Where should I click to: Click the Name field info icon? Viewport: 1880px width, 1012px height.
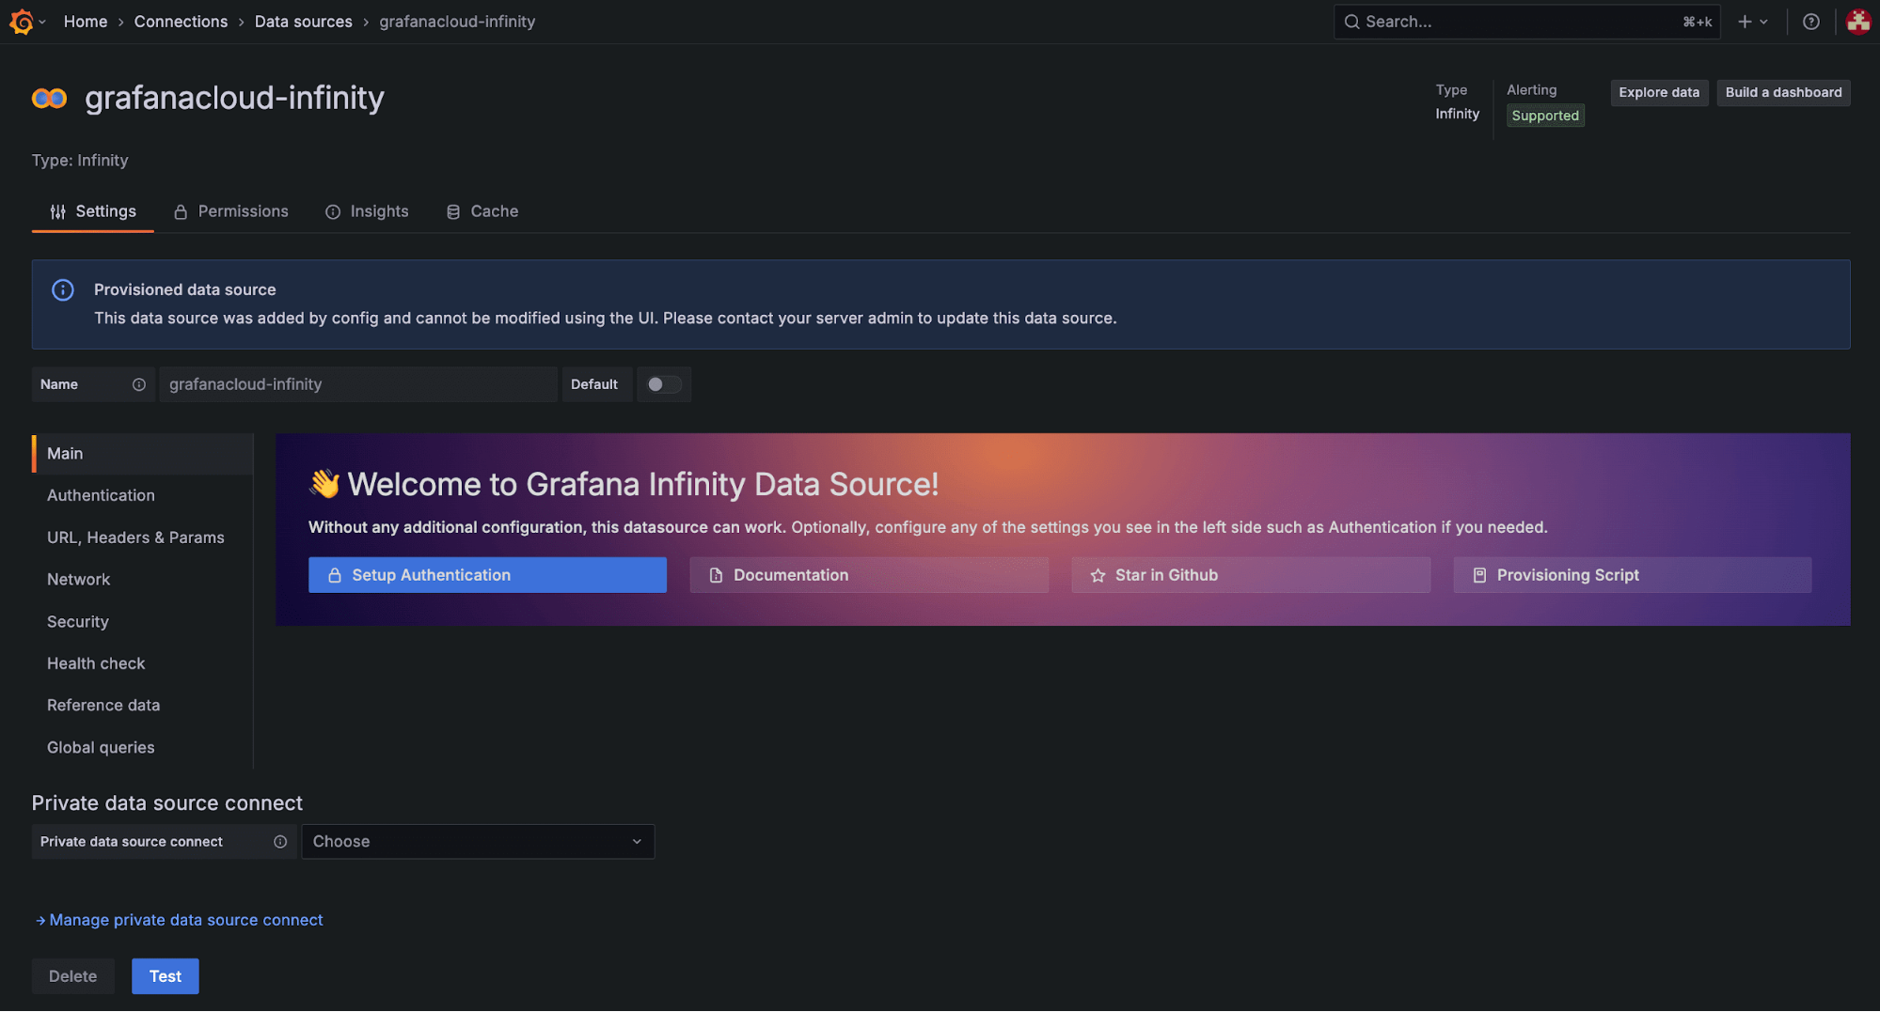pos(139,384)
